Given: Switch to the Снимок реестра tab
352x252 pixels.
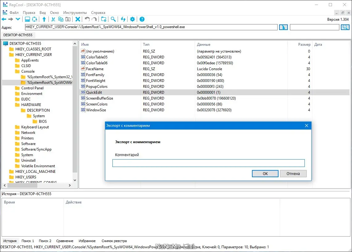Looking at the screenshot, I should pyautogui.click(x=114, y=241).
